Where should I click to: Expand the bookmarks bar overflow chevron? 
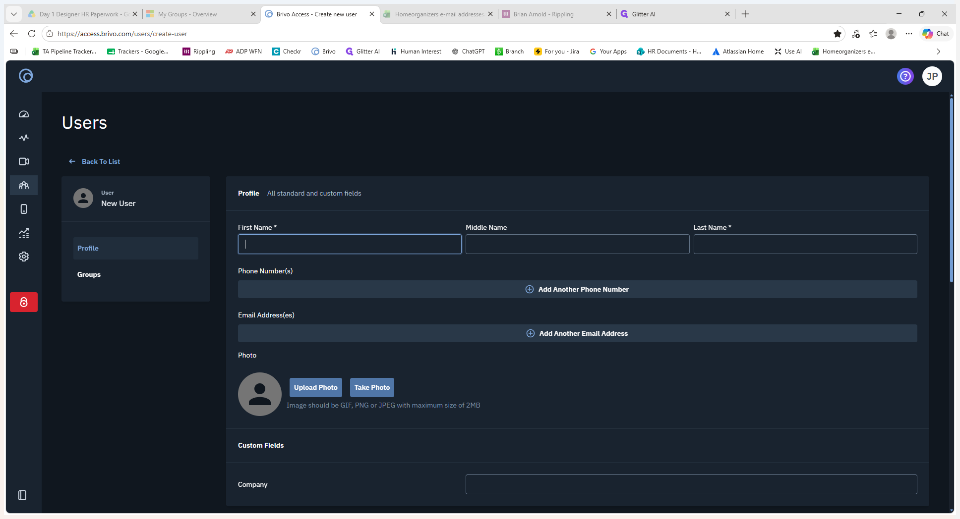click(938, 52)
